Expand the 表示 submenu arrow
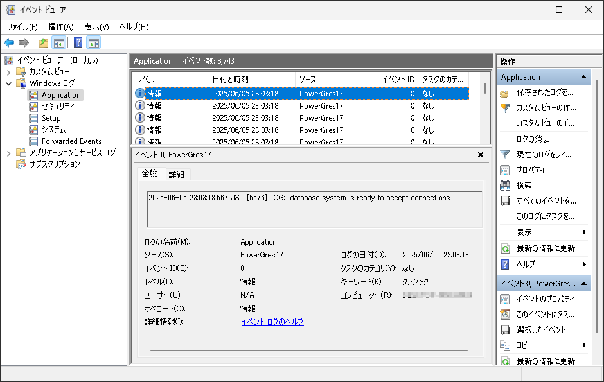The height and width of the screenshot is (382, 604). coord(584,232)
